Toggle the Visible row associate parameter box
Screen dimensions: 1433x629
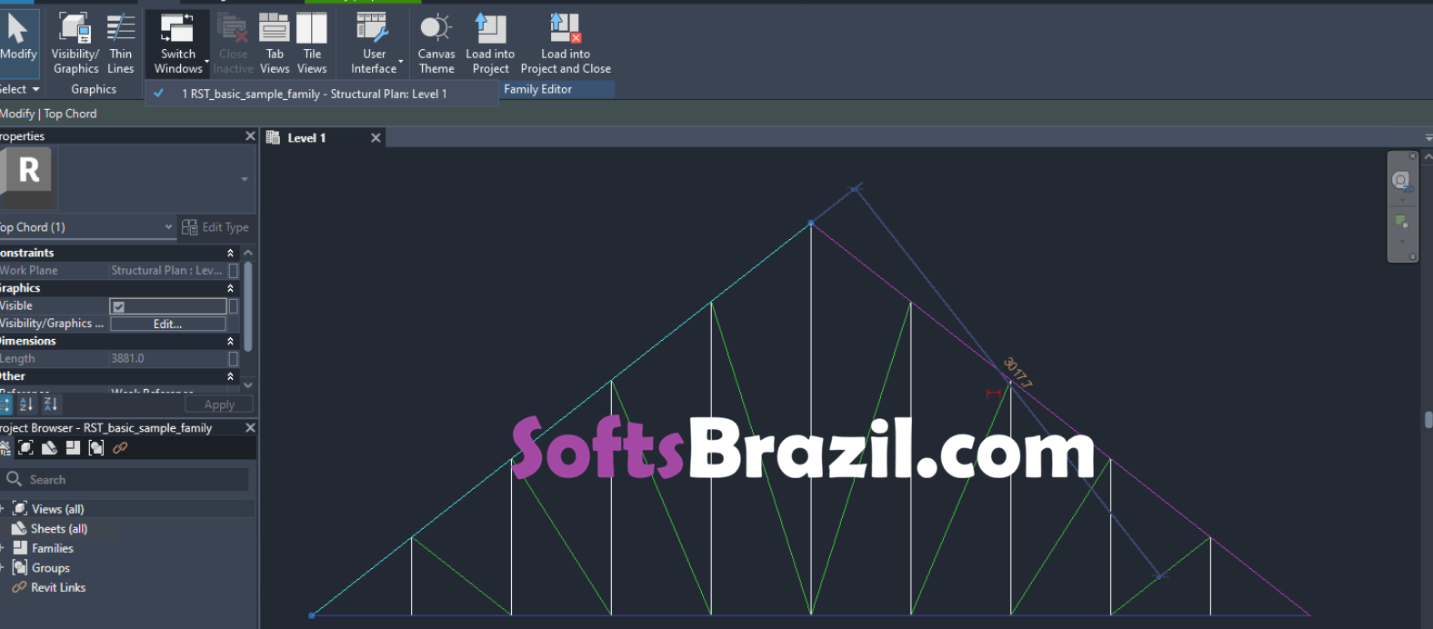tap(234, 306)
